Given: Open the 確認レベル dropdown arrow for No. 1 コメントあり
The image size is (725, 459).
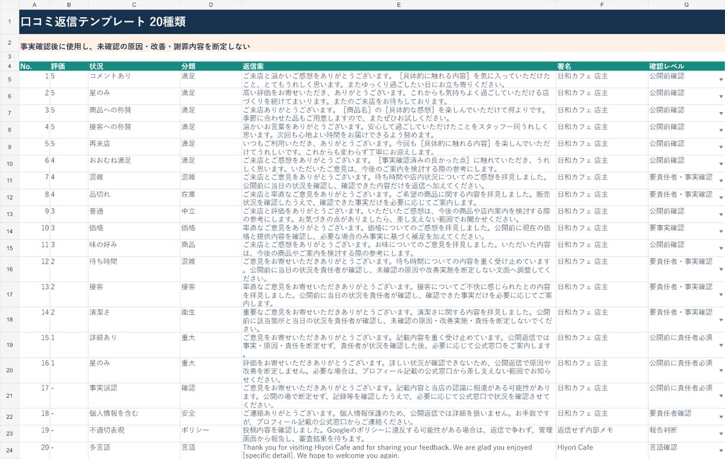Looking at the screenshot, I should click(721, 80).
